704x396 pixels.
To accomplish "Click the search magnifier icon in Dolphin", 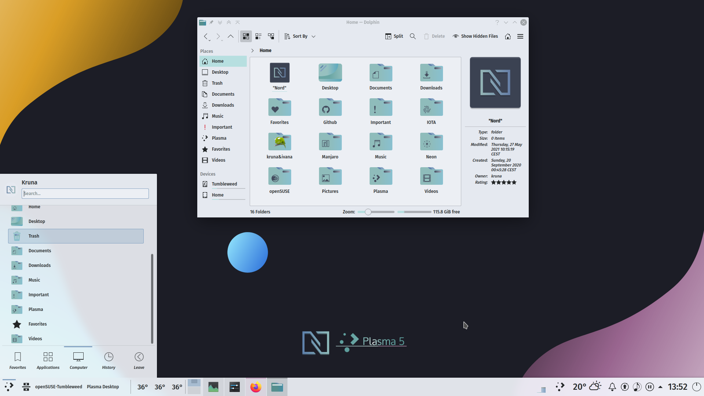I will 413,36.
